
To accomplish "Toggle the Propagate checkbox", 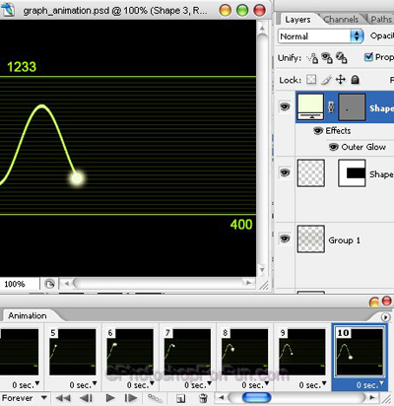I will click(368, 57).
